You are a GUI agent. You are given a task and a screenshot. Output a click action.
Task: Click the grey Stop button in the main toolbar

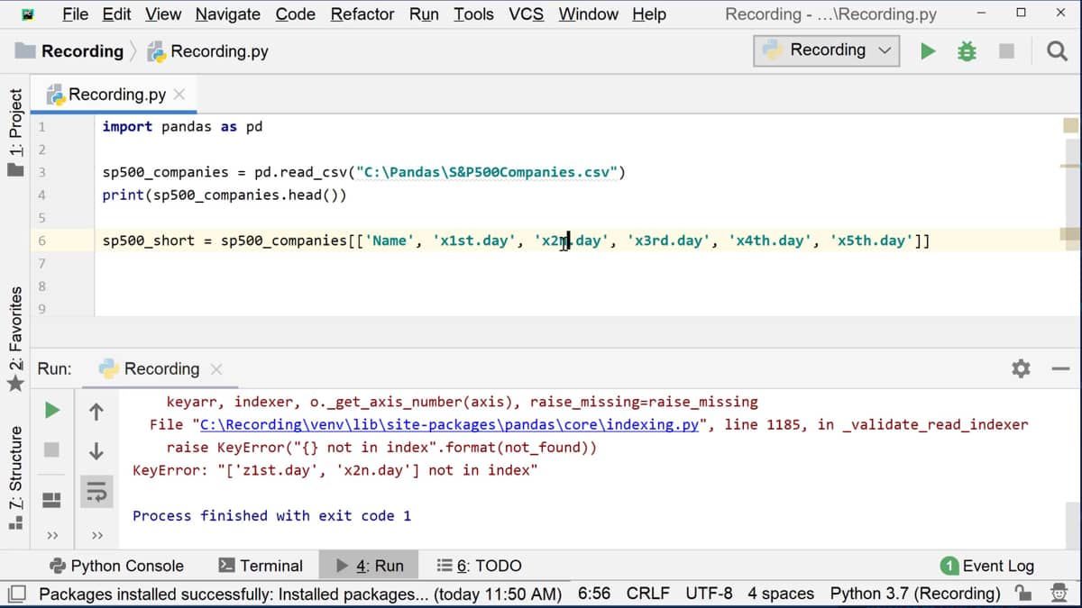point(1006,51)
